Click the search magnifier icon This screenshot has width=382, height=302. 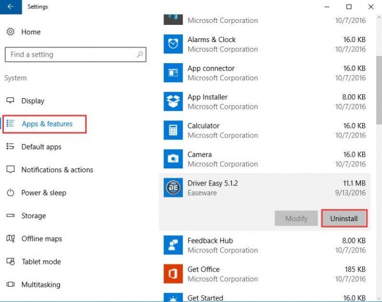(140, 54)
